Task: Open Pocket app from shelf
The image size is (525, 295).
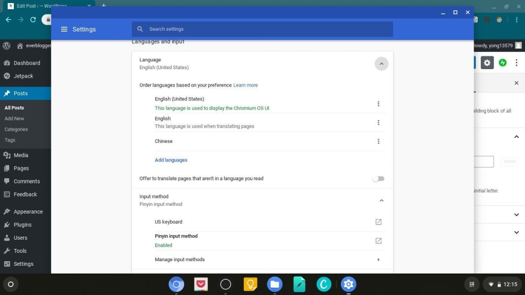Action: click(201, 284)
